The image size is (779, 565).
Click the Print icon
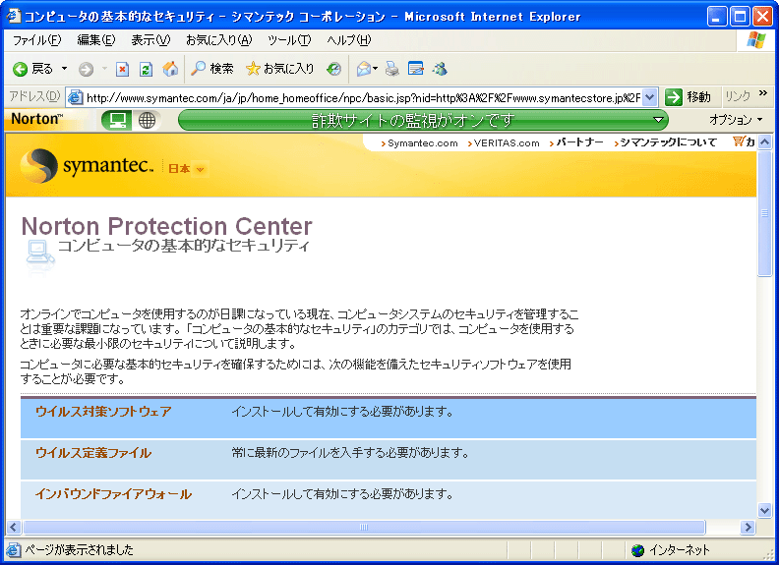392,69
